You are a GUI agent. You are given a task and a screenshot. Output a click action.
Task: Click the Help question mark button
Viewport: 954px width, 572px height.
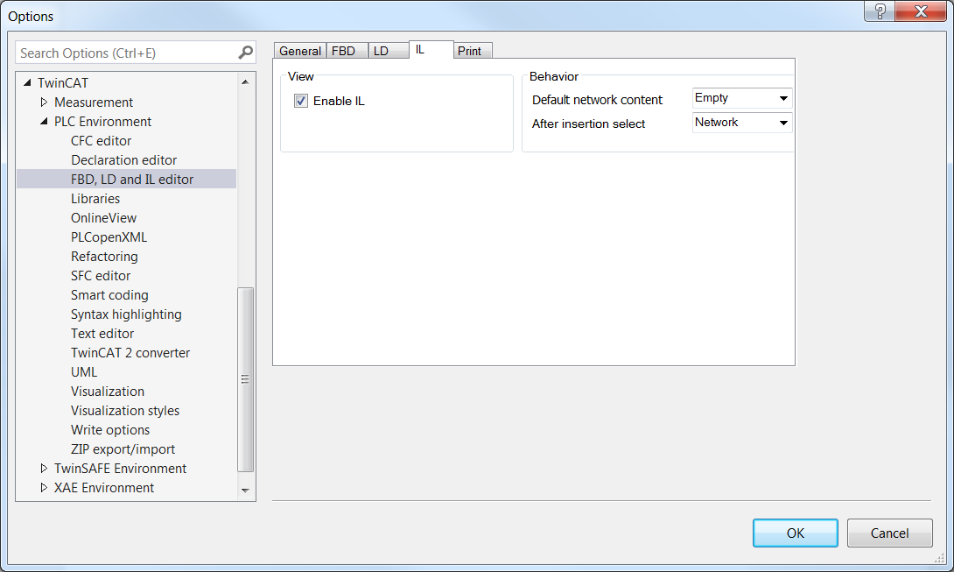[880, 11]
